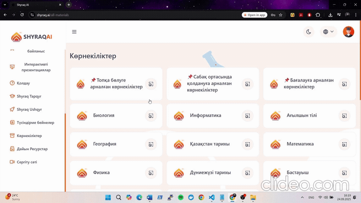Open user profile avatar menu
The height and width of the screenshot is (203, 361).
pyautogui.click(x=348, y=32)
